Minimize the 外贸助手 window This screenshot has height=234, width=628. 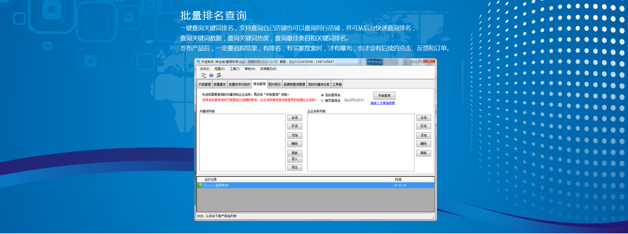(x=413, y=61)
